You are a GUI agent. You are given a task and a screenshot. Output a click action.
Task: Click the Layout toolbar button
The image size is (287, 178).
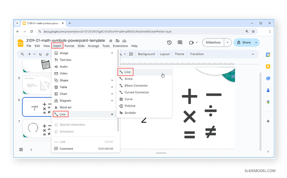tap(165, 54)
